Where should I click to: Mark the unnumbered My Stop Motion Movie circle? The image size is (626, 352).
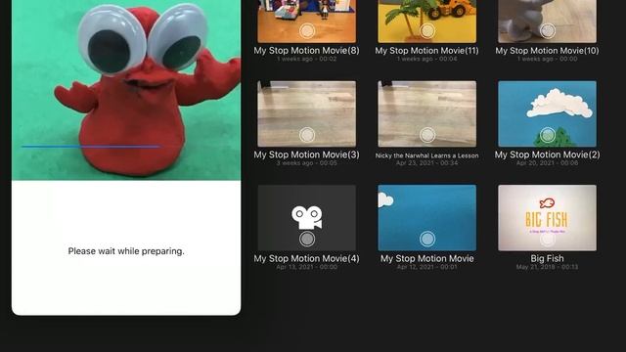click(427, 239)
